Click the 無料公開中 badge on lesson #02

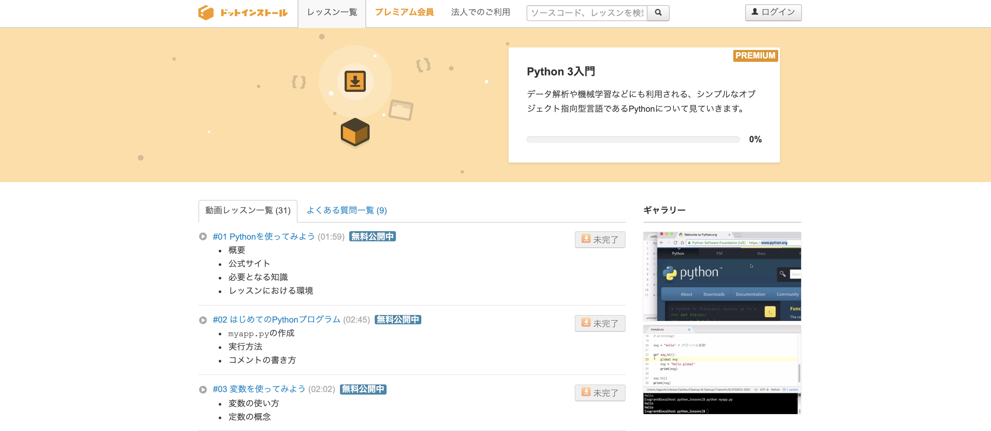point(398,320)
